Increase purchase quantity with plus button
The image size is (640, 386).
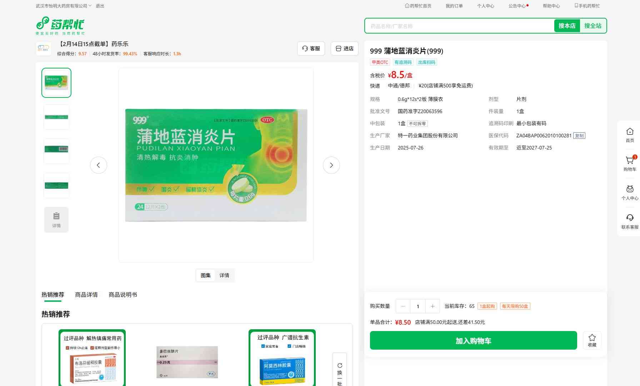432,306
